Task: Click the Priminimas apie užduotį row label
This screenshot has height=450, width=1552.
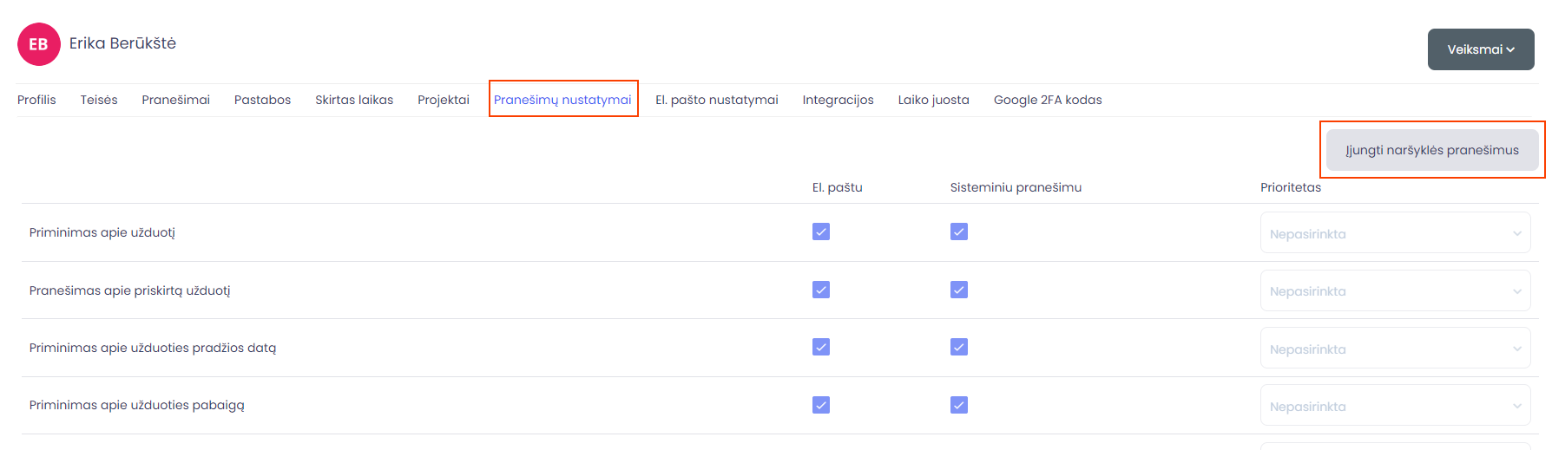Action: 102,232
